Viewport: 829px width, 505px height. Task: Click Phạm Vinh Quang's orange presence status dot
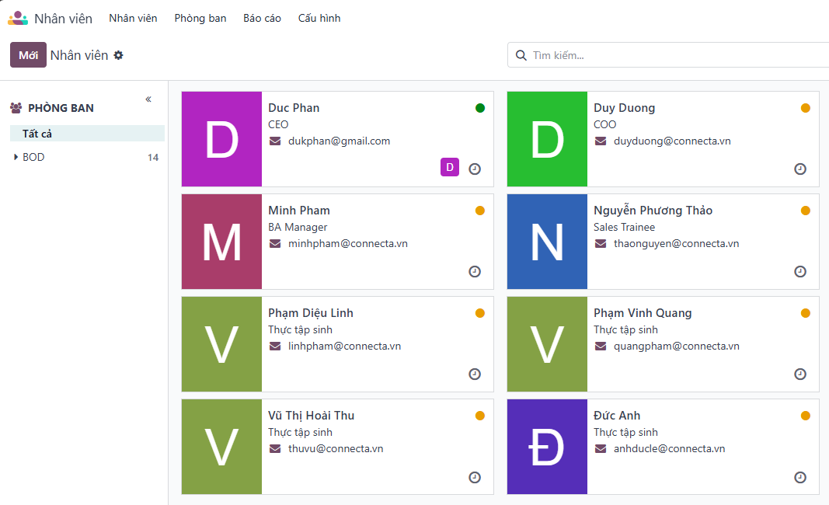click(806, 313)
